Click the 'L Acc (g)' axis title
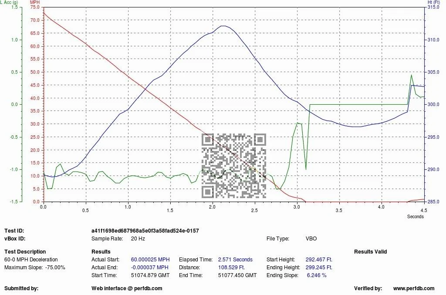Viewport: 446px width, 295px height. 9,2
